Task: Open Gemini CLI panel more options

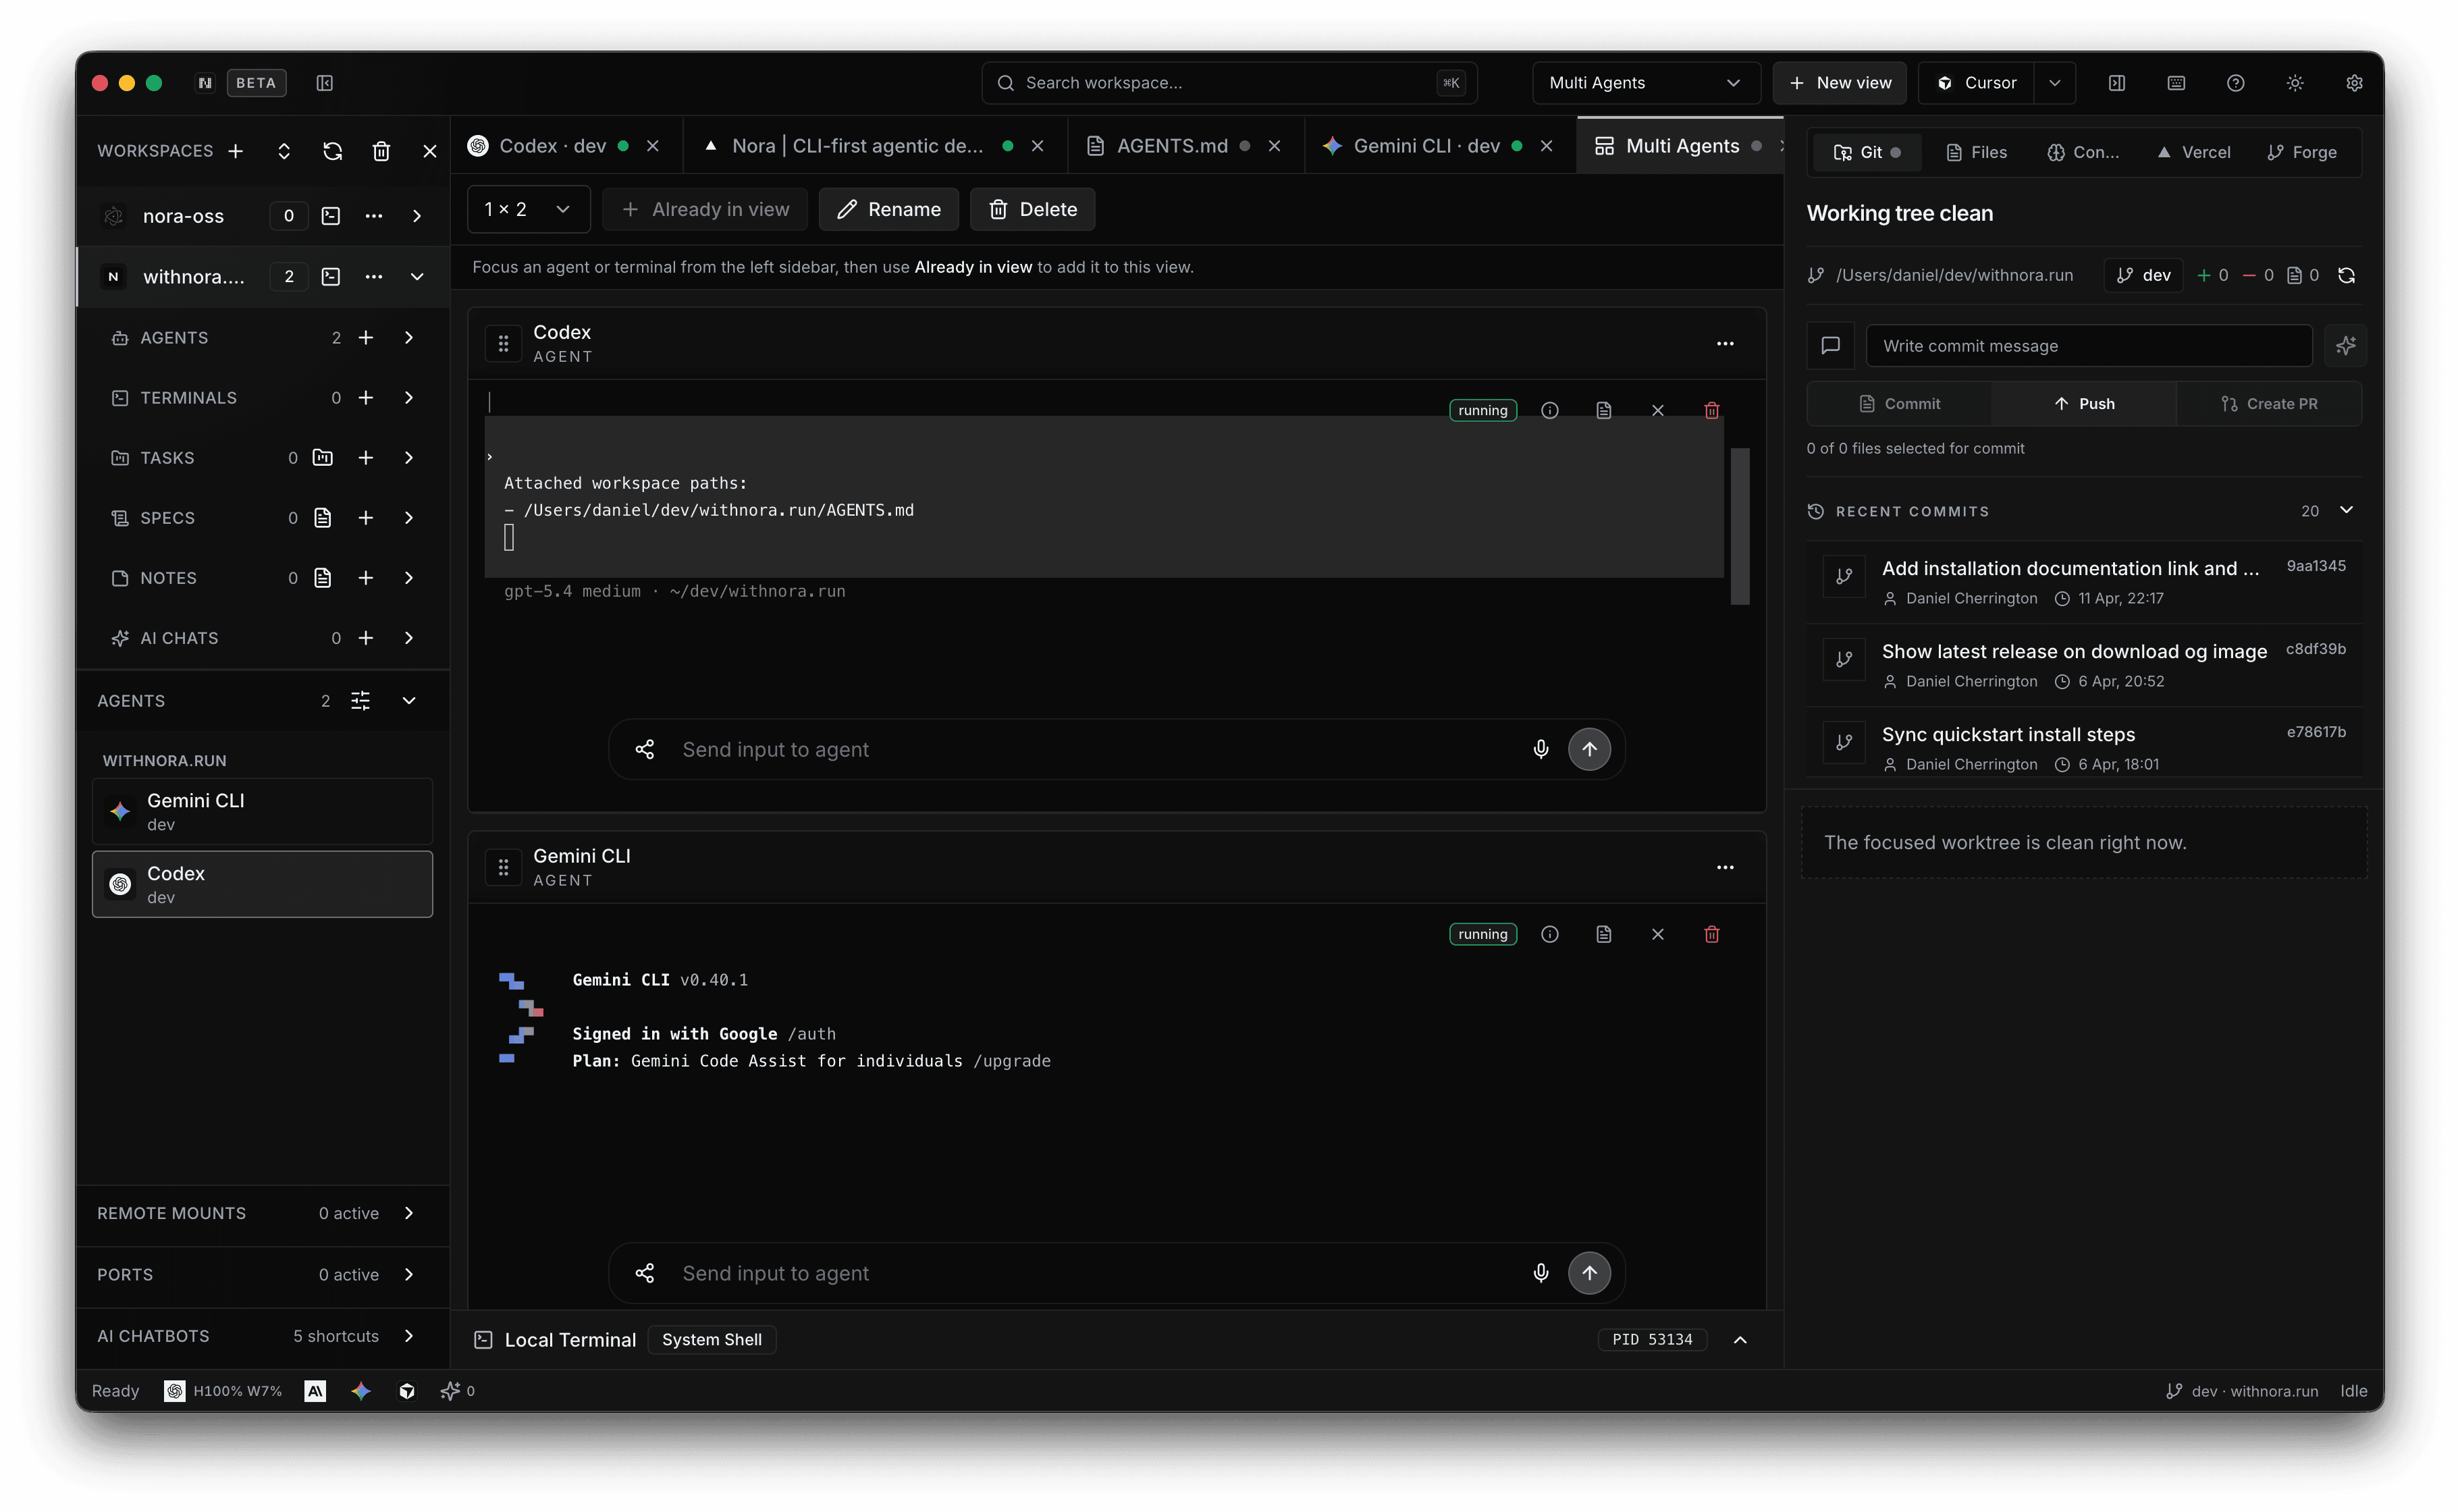Action: 1725,868
